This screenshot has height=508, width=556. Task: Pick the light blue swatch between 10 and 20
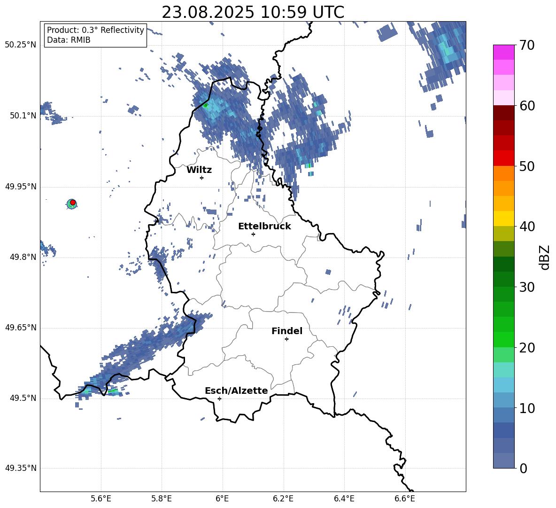coord(503,385)
